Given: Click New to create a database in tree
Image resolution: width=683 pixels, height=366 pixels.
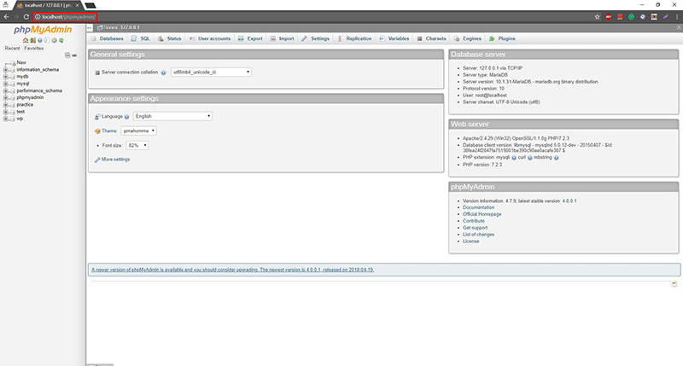Looking at the screenshot, I should (21, 62).
